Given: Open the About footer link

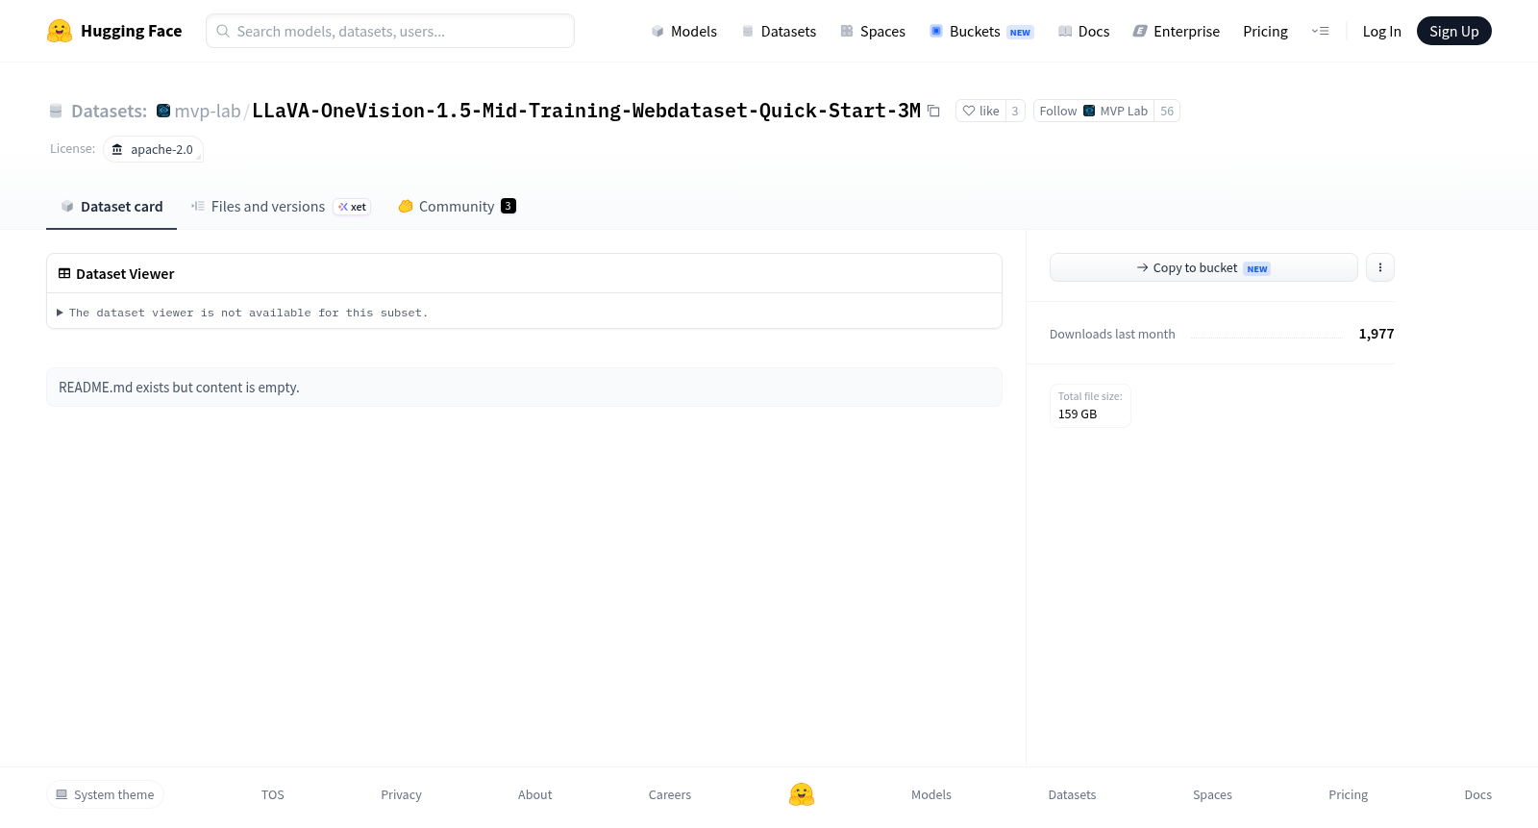Looking at the screenshot, I should tap(534, 794).
